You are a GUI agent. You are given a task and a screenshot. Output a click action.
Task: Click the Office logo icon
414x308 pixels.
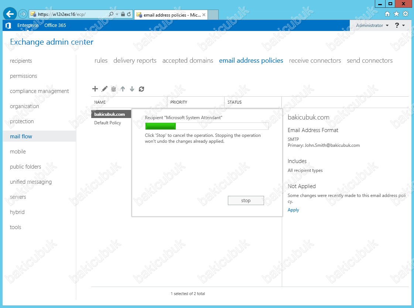tap(8, 25)
